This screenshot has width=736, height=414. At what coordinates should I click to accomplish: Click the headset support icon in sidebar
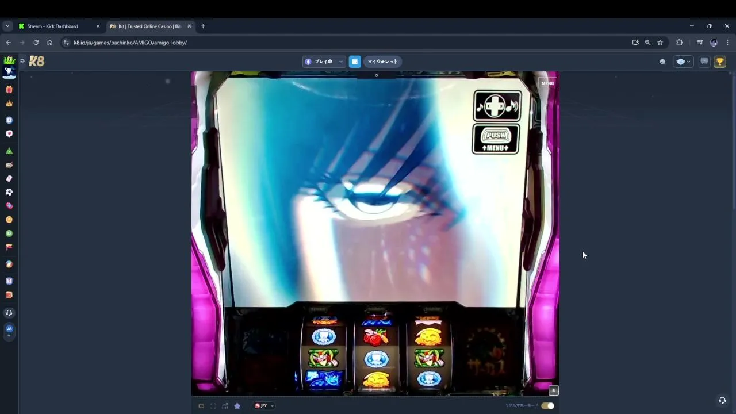click(9, 313)
